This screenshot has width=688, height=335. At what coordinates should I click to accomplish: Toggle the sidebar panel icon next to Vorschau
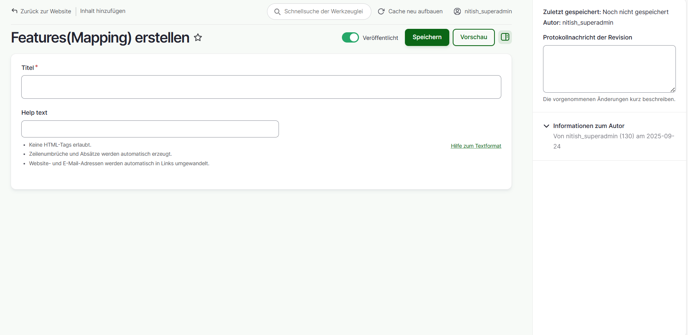tap(505, 37)
